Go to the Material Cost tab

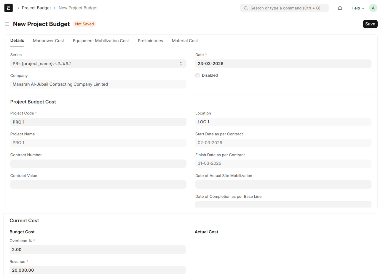click(x=185, y=41)
